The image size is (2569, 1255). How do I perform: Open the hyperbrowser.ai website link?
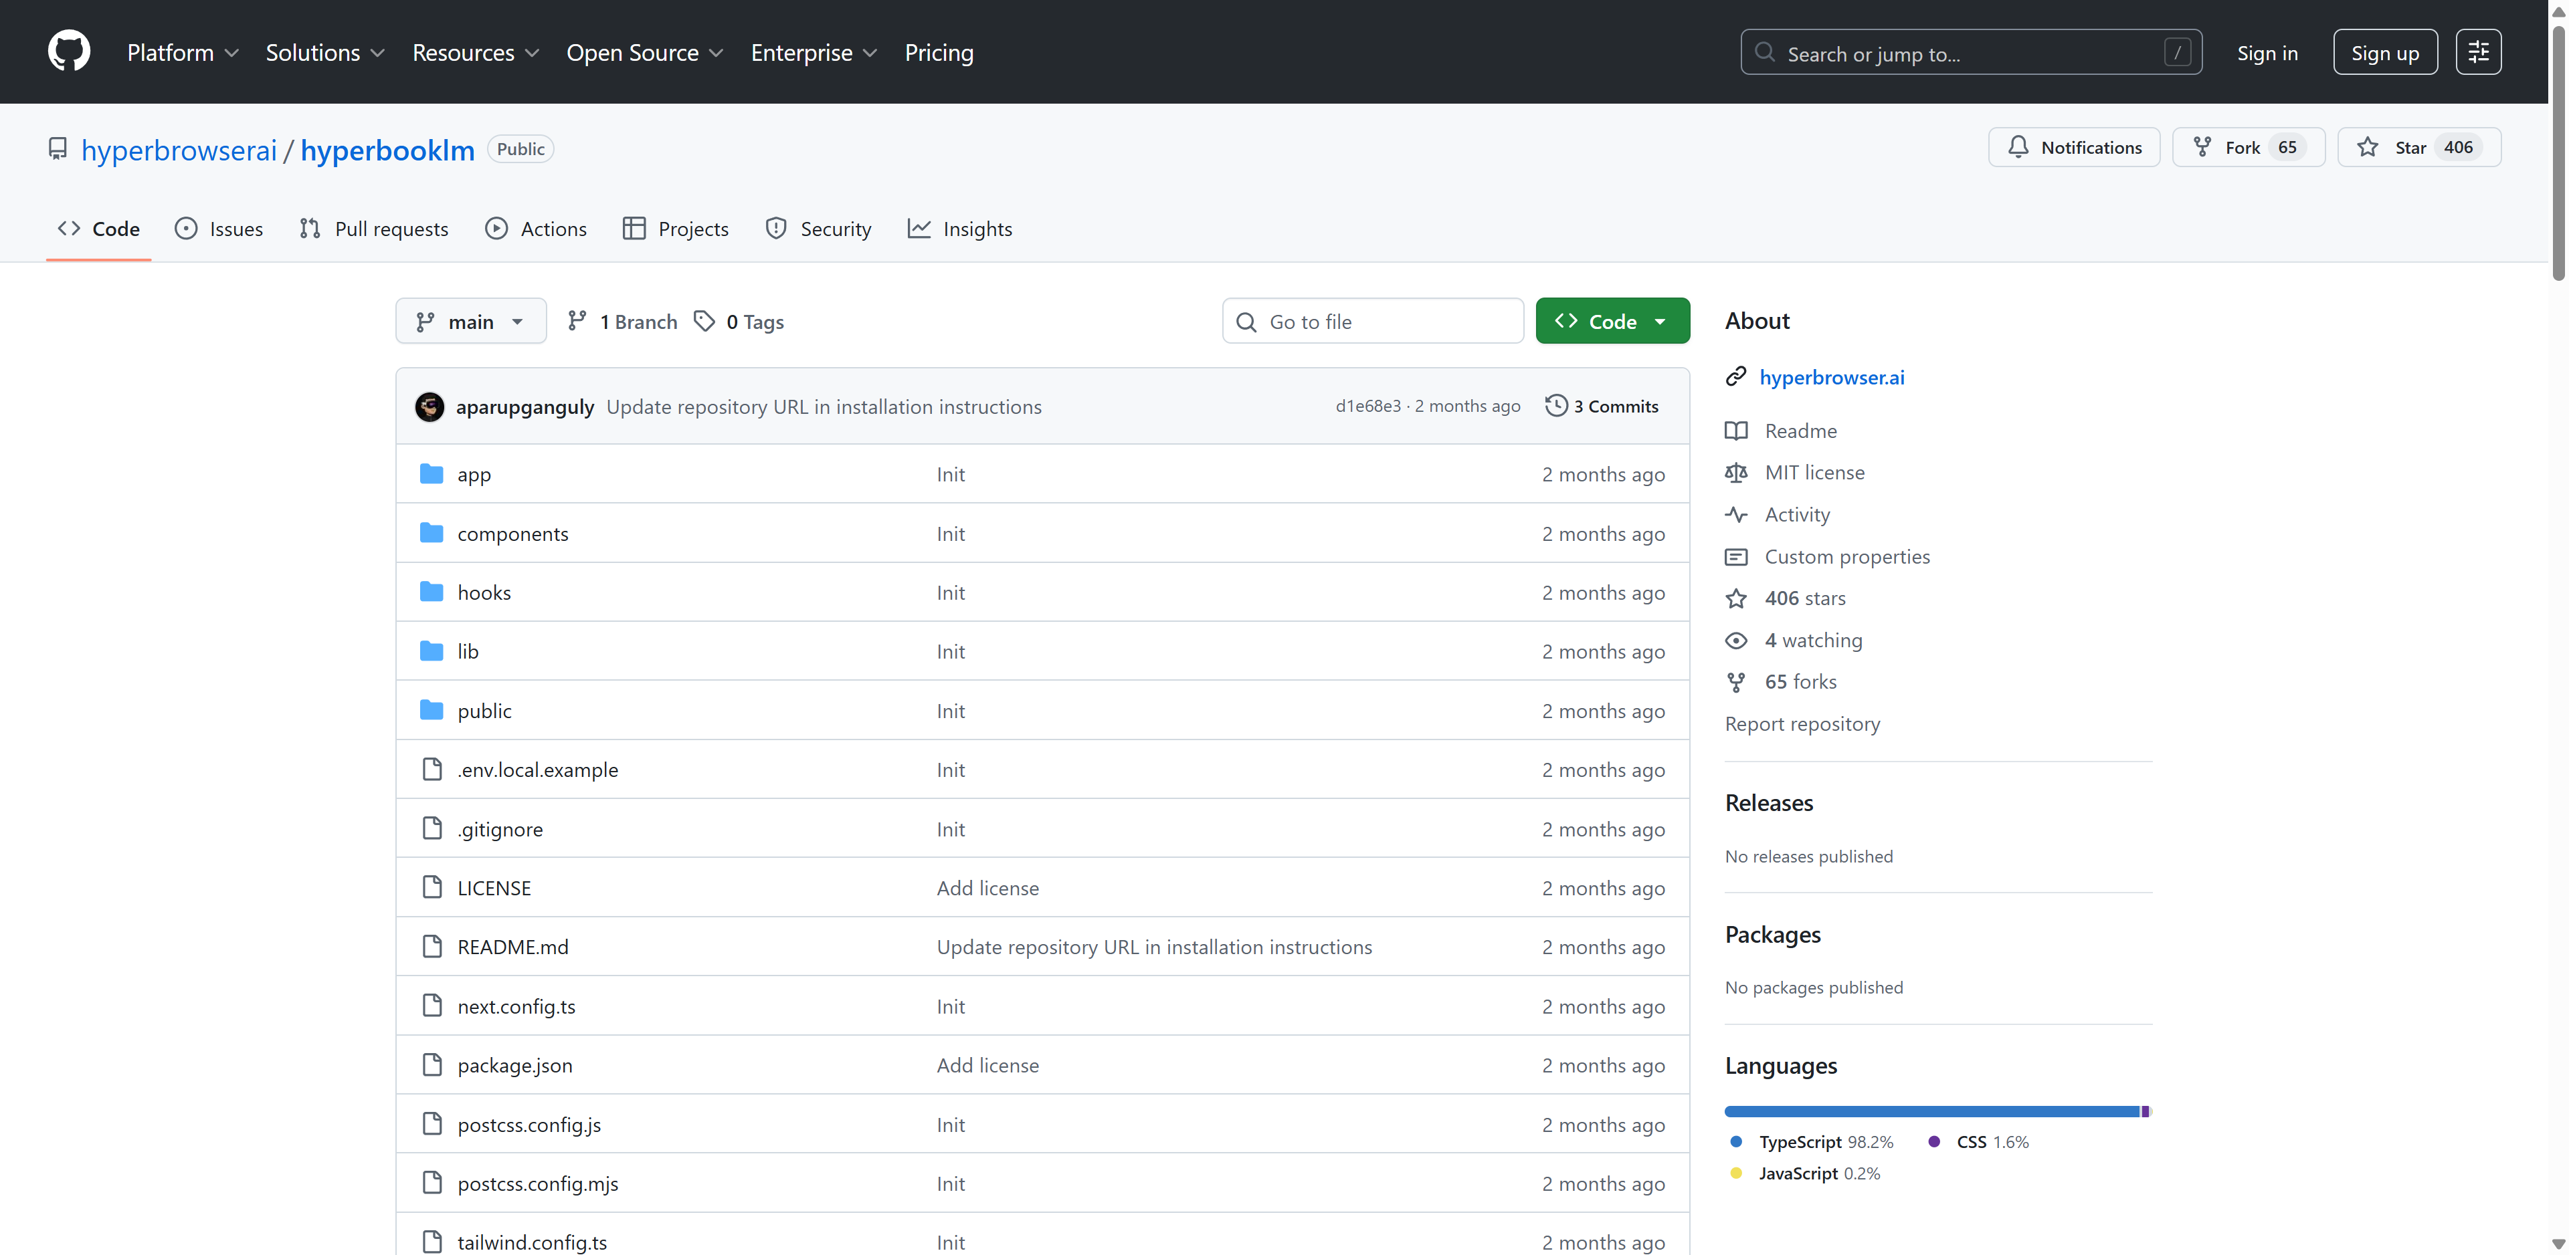pyautogui.click(x=1831, y=377)
